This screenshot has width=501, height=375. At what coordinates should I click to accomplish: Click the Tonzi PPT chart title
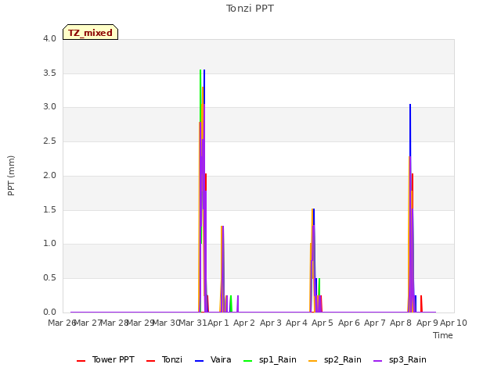[250, 9]
